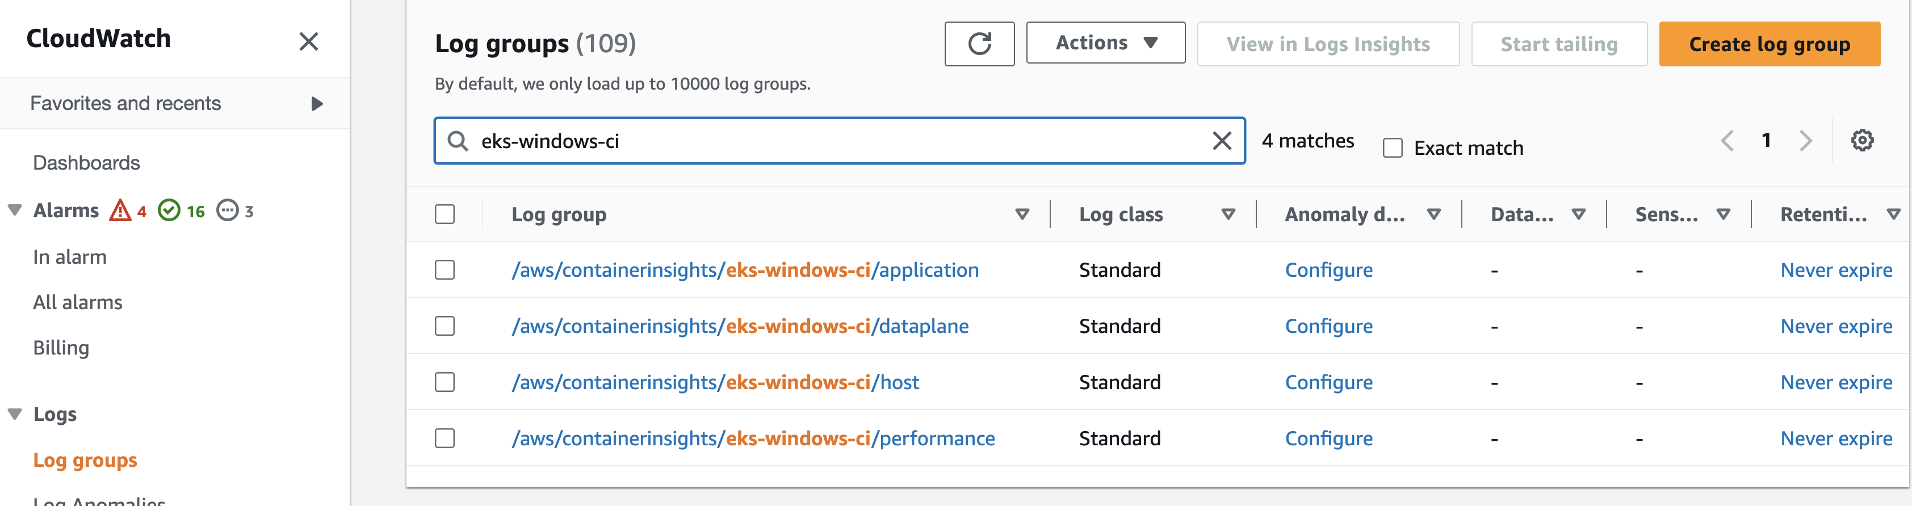The image size is (1912, 506).
Task: Sort by Retention column arrow
Action: pos(1893,214)
